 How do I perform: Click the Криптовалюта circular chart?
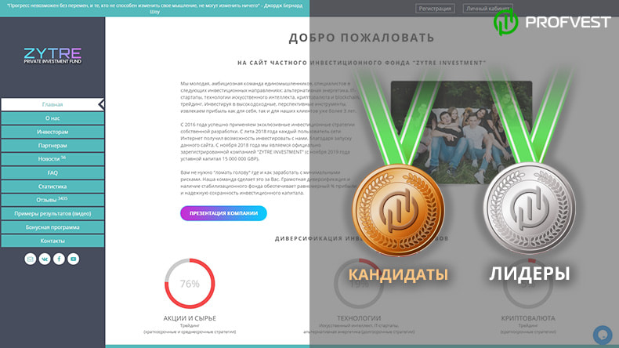point(528,284)
